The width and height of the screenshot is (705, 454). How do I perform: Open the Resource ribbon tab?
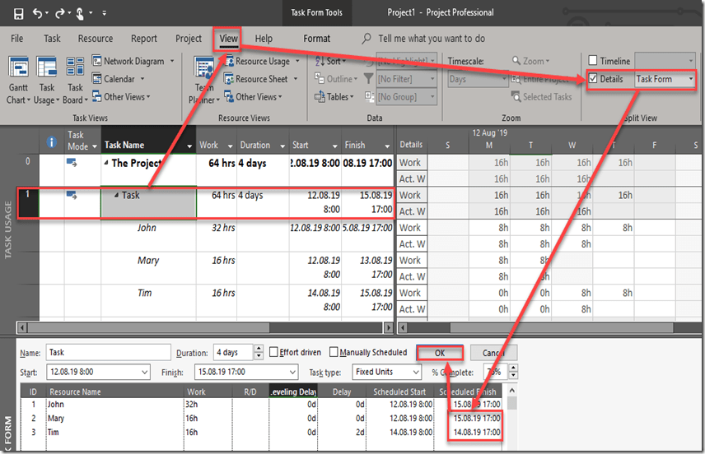coord(96,39)
